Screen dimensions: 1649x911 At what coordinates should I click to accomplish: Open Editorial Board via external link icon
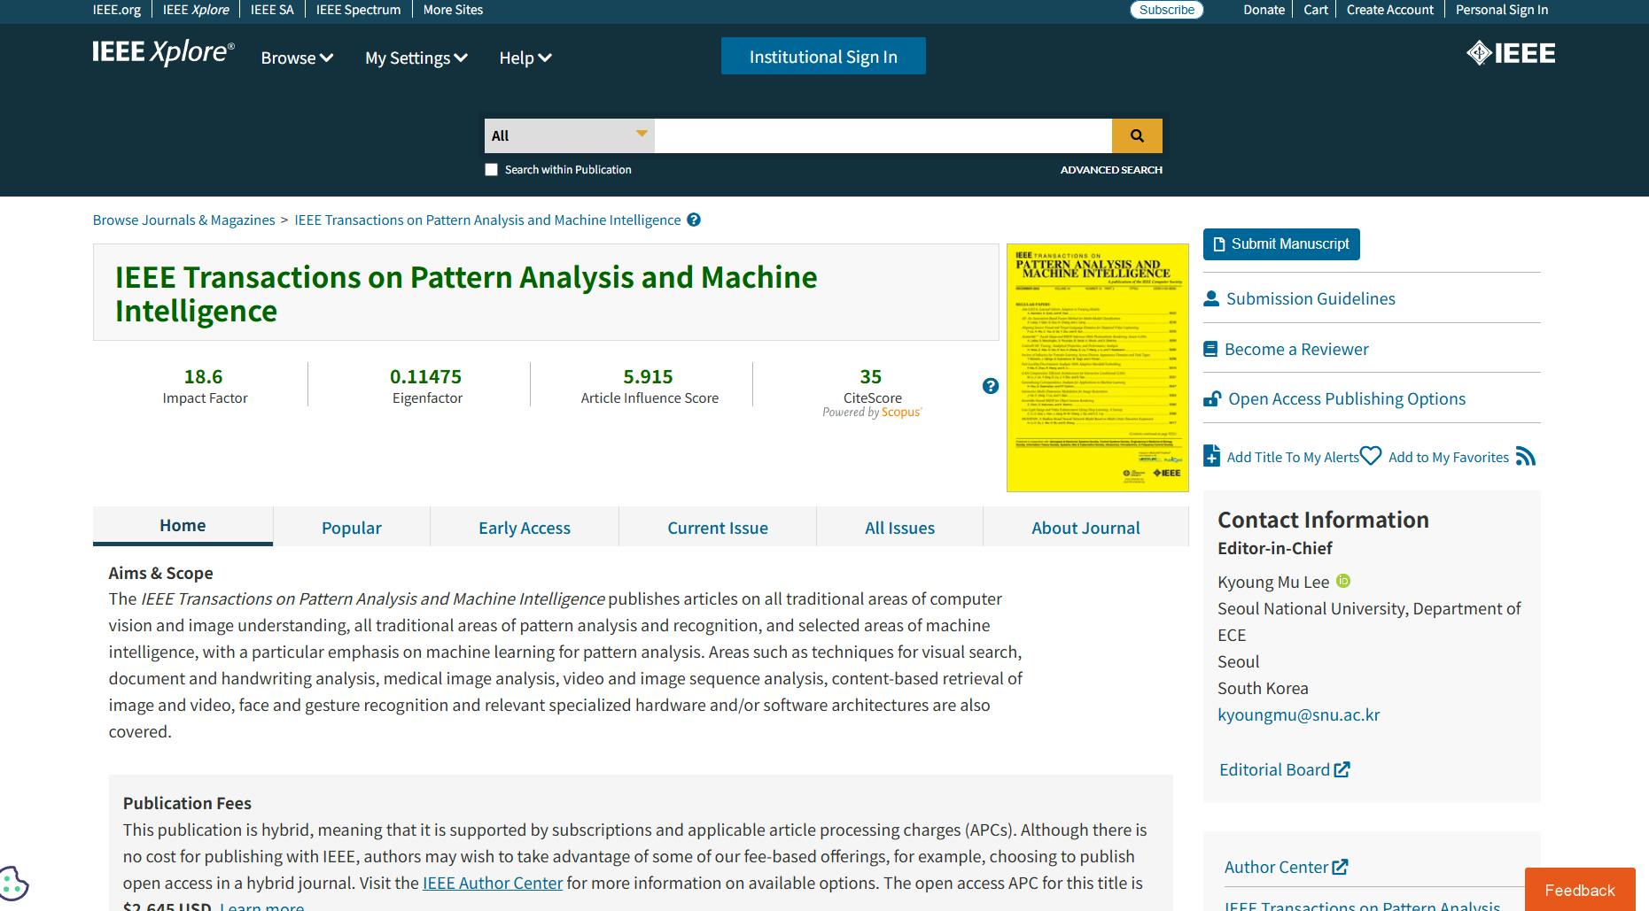tap(1342, 769)
